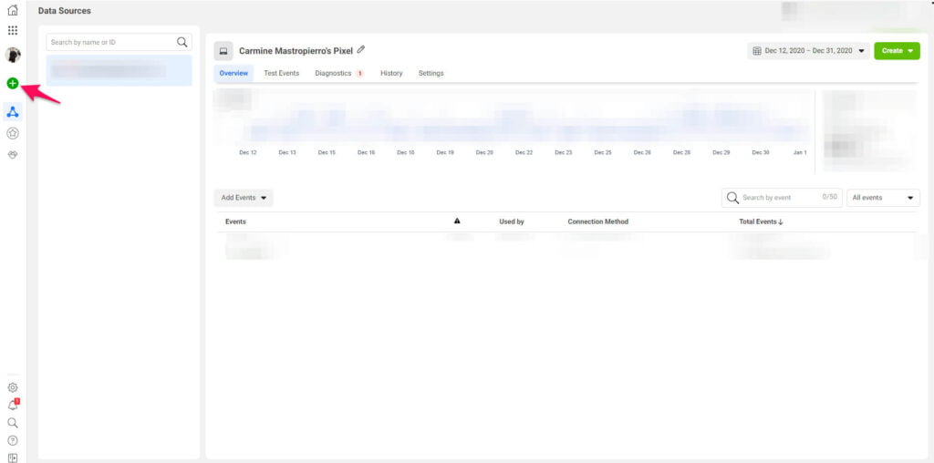Click the profile avatar in the sidebar

point(13,55)
